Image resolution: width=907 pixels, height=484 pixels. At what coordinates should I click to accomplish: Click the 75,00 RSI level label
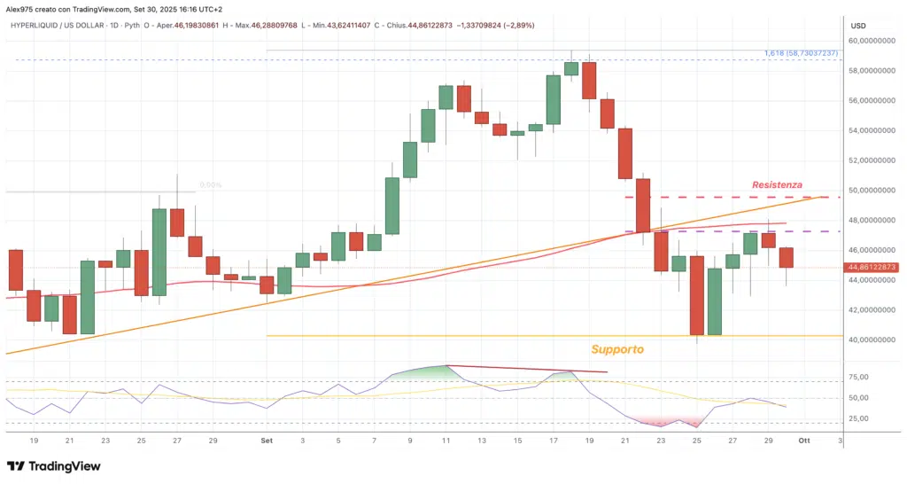(856, 377)
